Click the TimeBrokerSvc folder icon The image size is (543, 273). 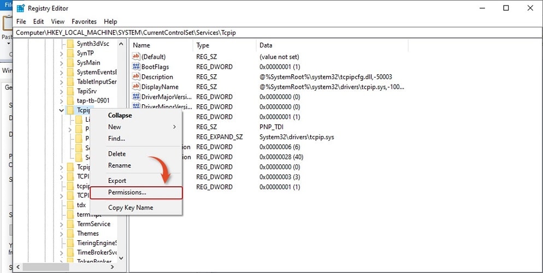point(70,252)
